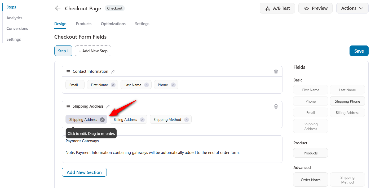
Task: Go to Analytics in the left sidebar
Action: [14, 18]
